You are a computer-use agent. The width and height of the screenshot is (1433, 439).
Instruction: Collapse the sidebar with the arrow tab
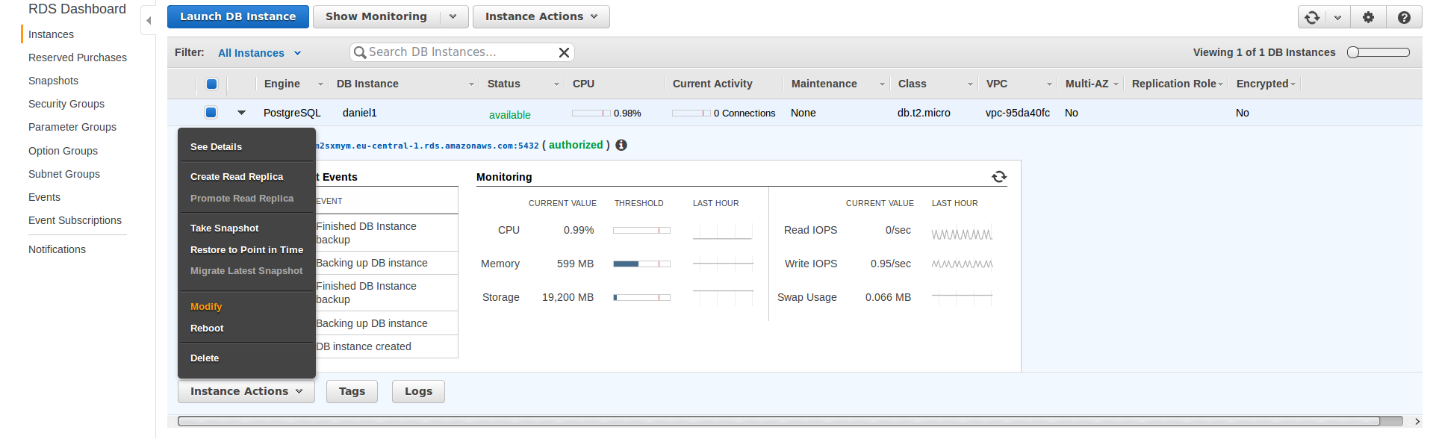149,20
